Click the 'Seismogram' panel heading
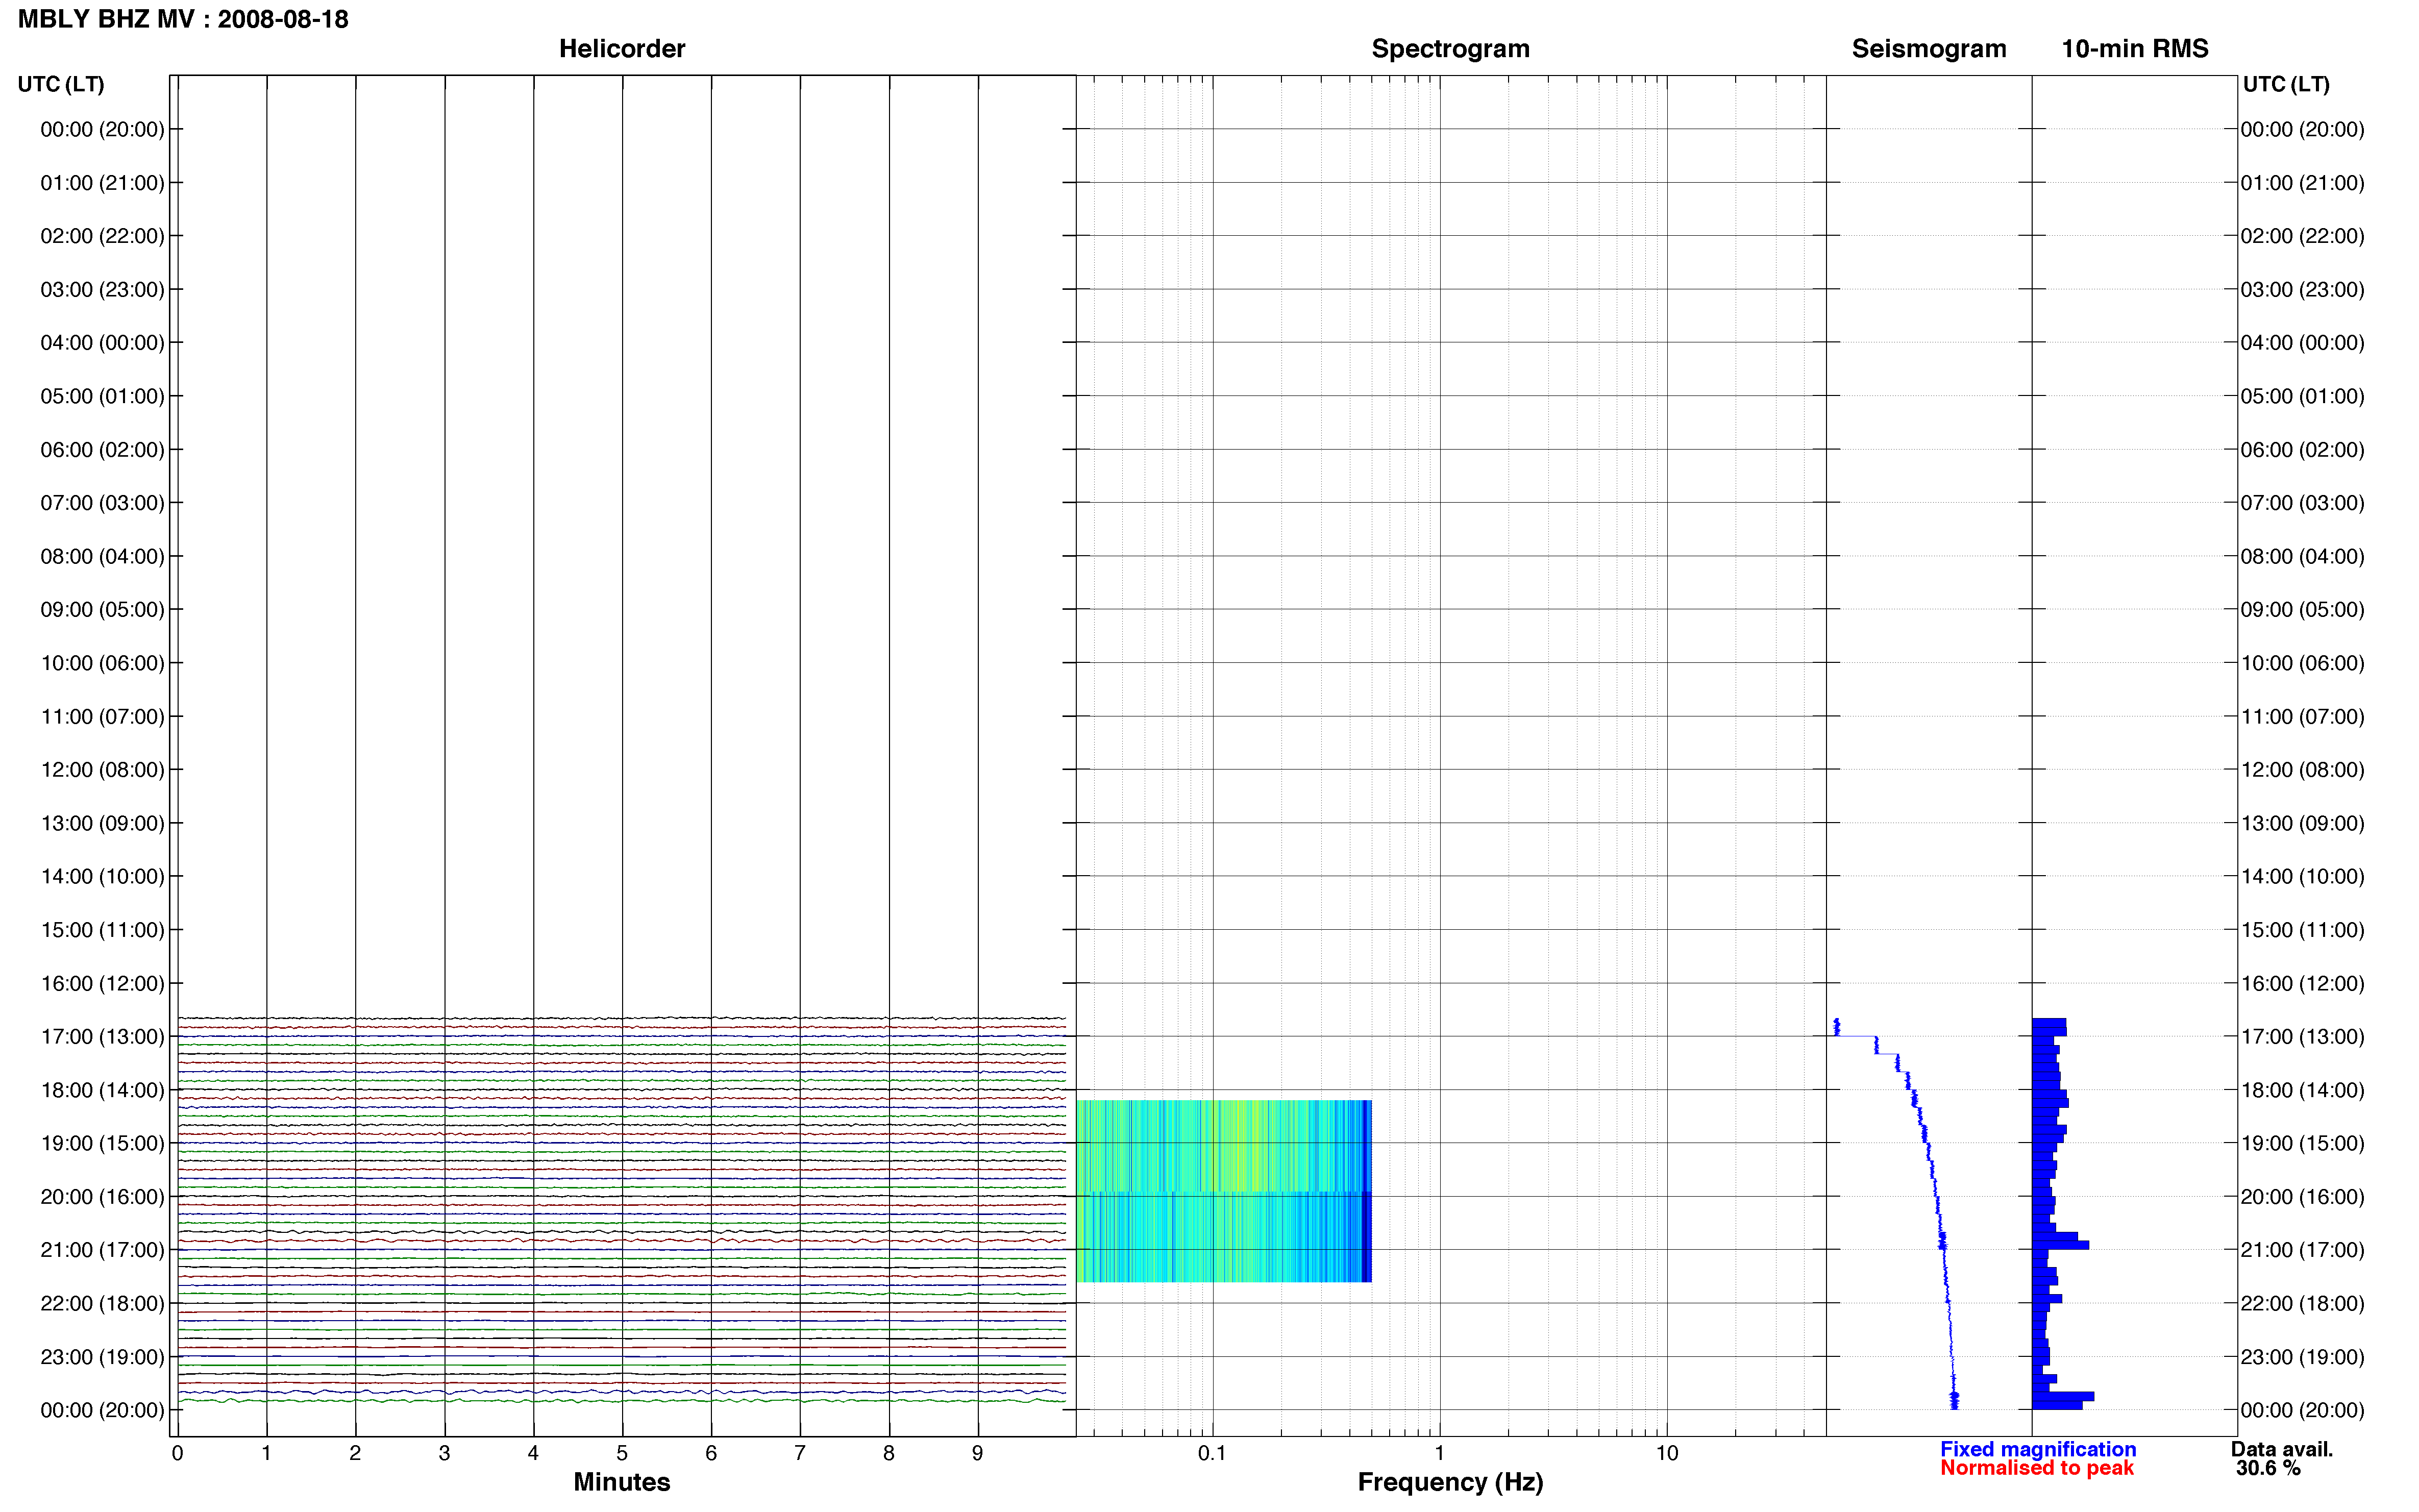This screenshot has height=1512, width=2419. click(x=1928, y=49)
